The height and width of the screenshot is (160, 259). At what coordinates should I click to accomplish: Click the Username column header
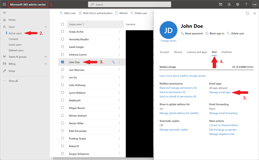(x=130, y=24)
